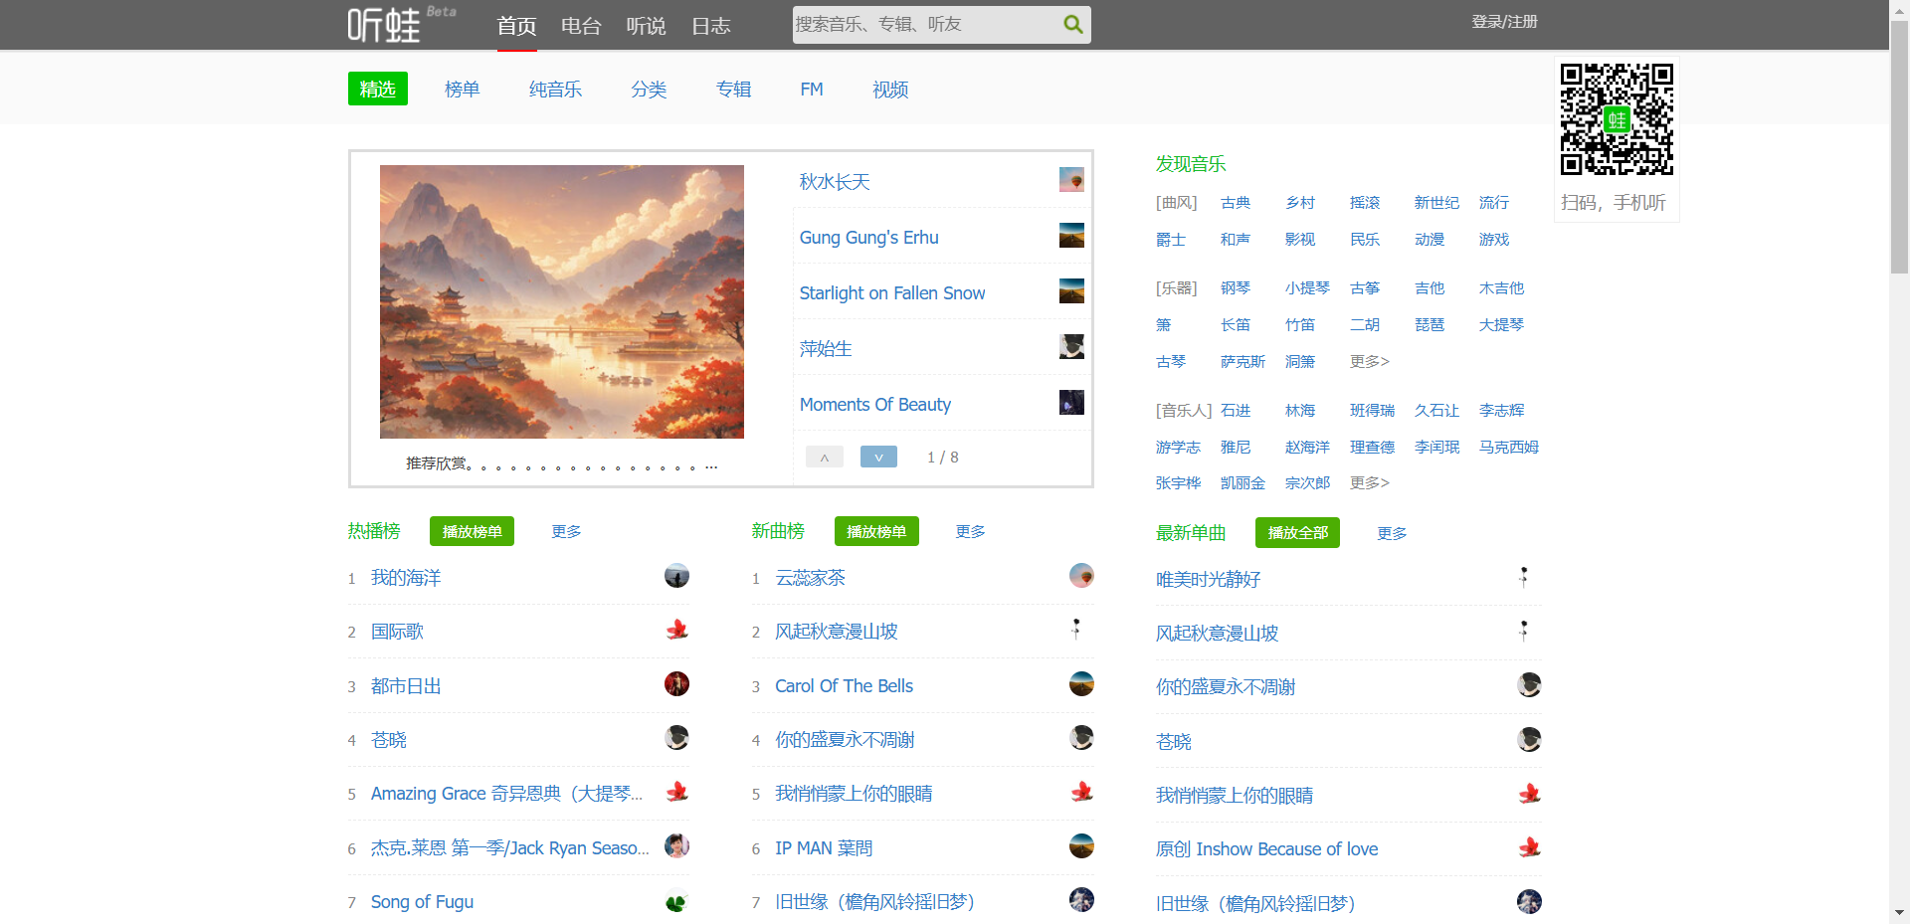This screenshot has width=1910, height=924.
Task: Click the cover art beside 我的海洋
Action: tap(676, 576)
